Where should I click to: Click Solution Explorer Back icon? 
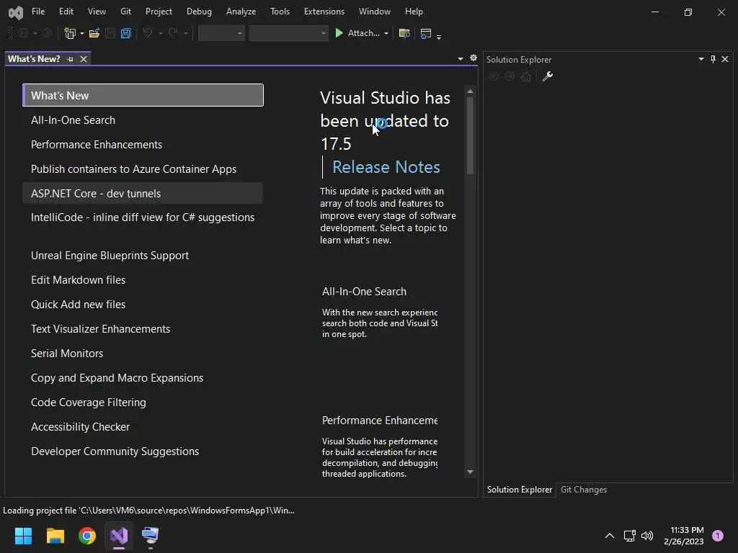click(494, 76)
